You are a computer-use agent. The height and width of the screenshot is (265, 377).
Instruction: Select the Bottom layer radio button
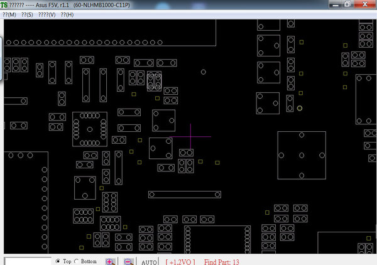coord(77,261)
